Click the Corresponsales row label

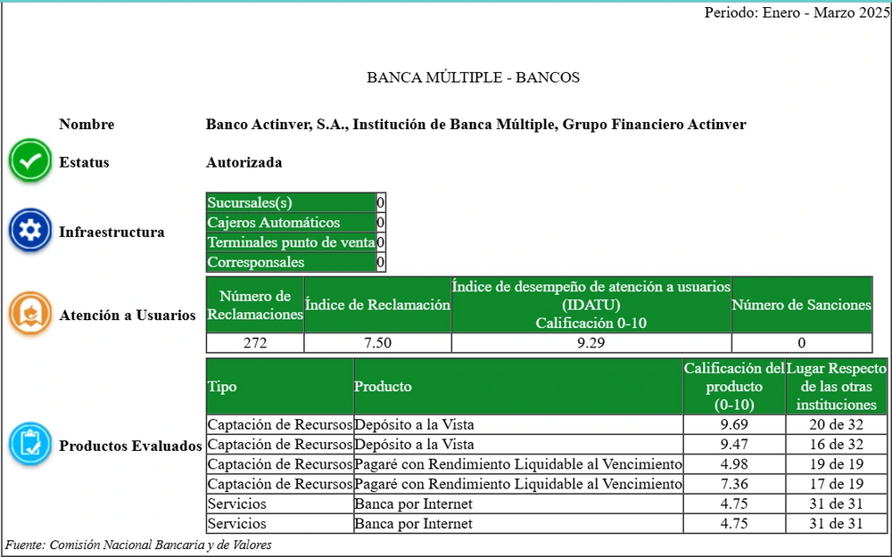(291, 262)
